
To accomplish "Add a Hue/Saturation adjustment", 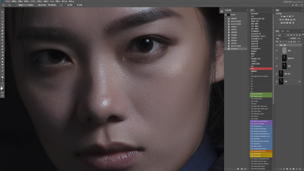I will tap(280, 20).
